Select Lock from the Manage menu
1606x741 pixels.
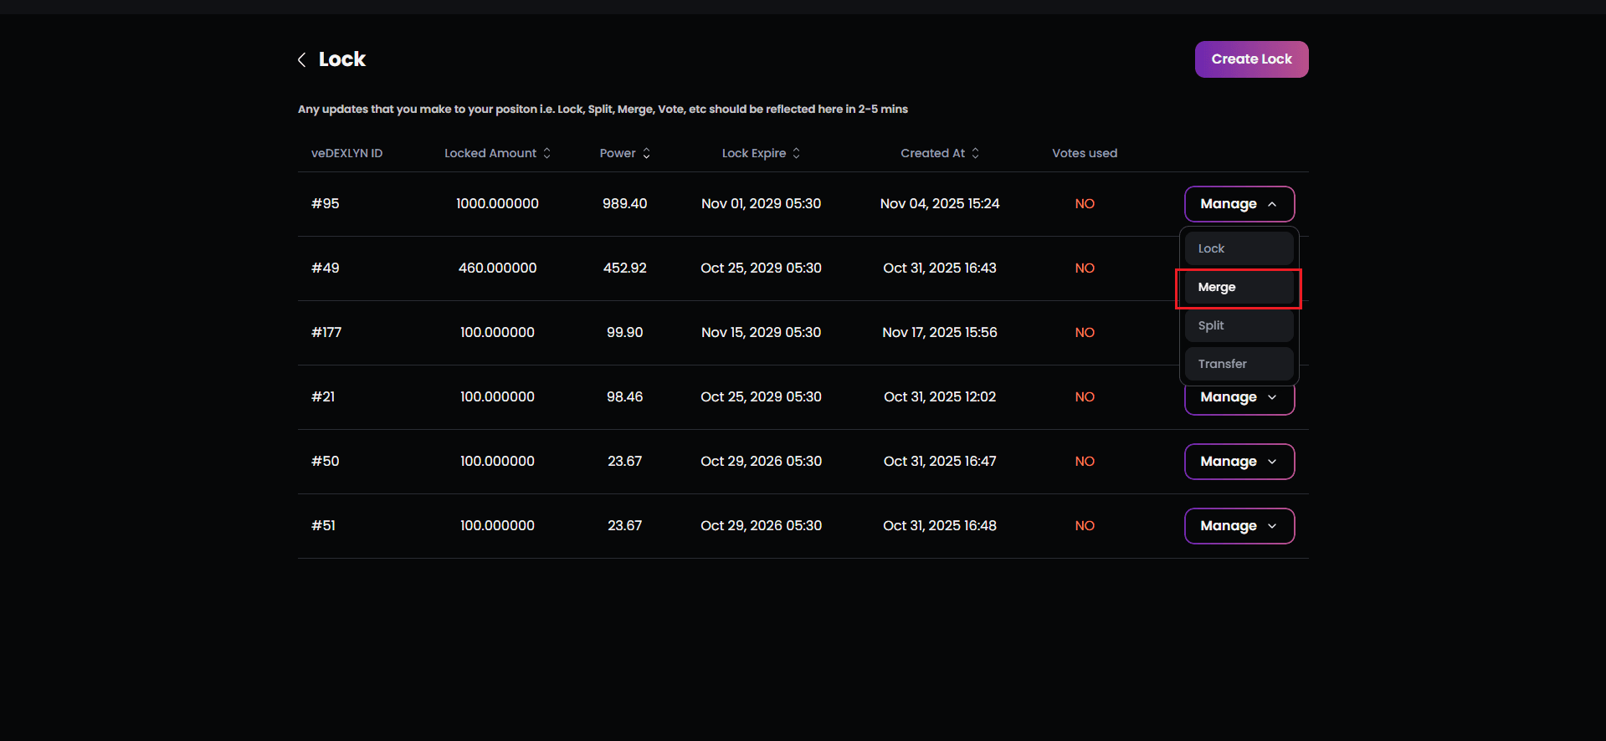click(x=1239, y=248)
